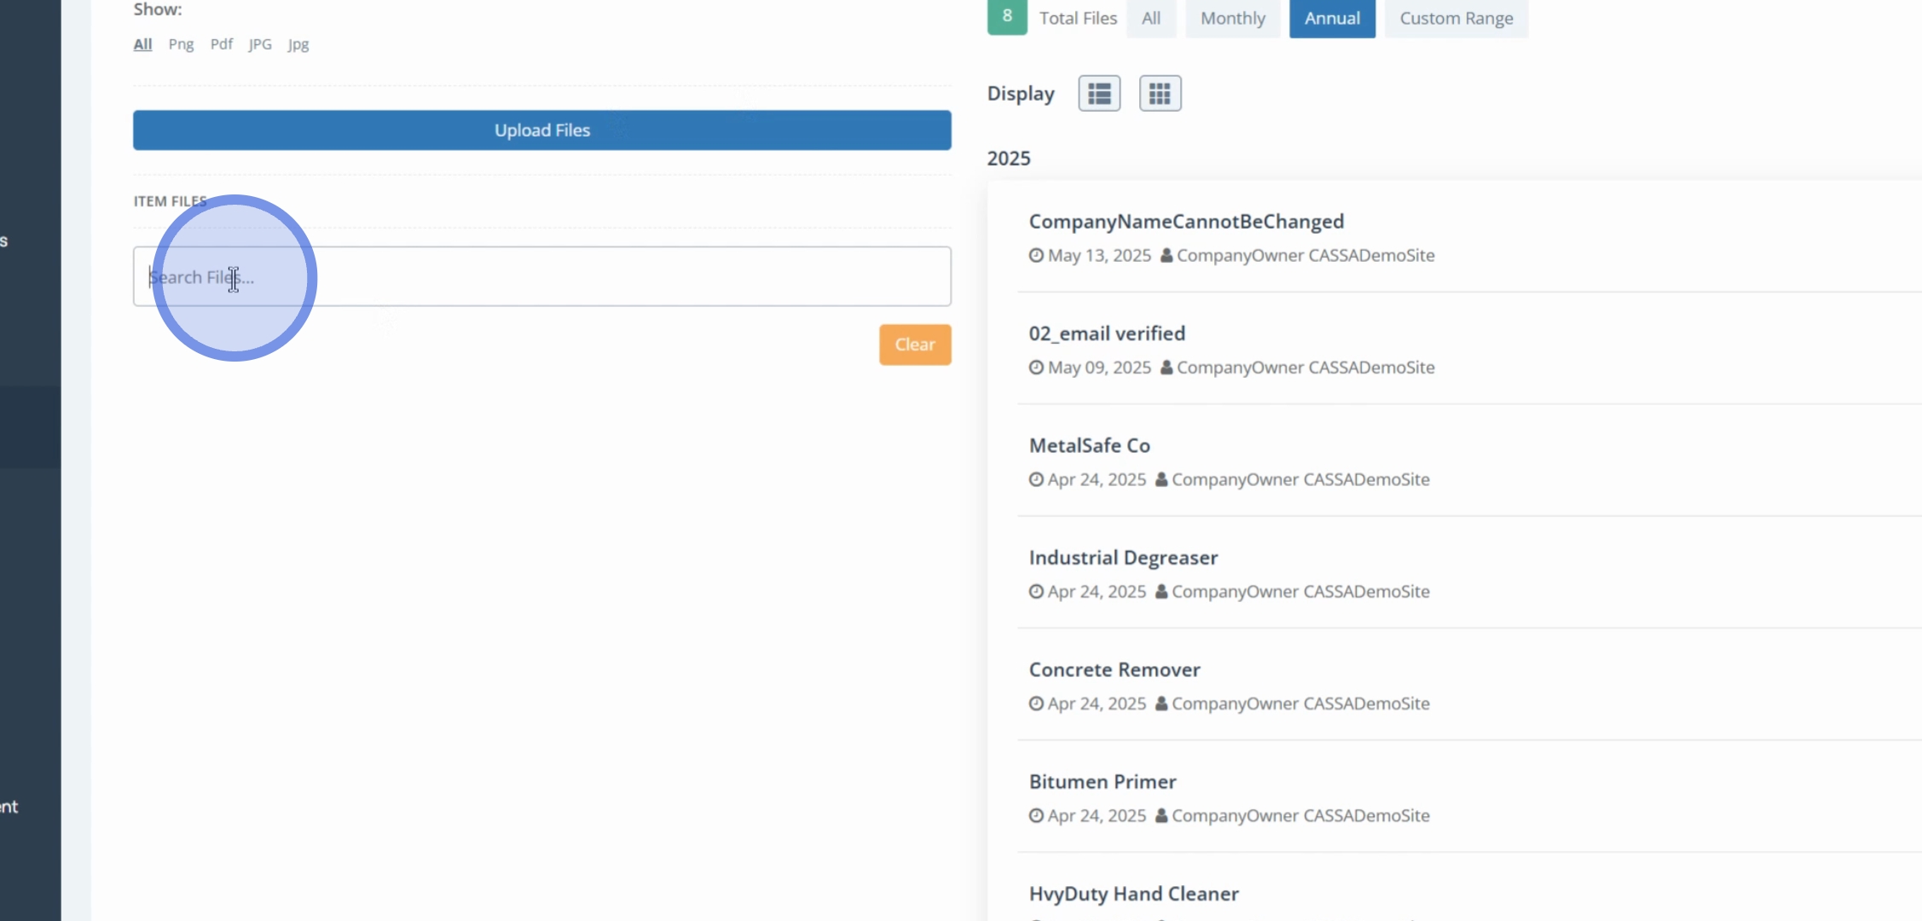Click clock icon on Concrete Remover entry
The height and width of the screenshot is (921, 1922).
click(1036, 704)
